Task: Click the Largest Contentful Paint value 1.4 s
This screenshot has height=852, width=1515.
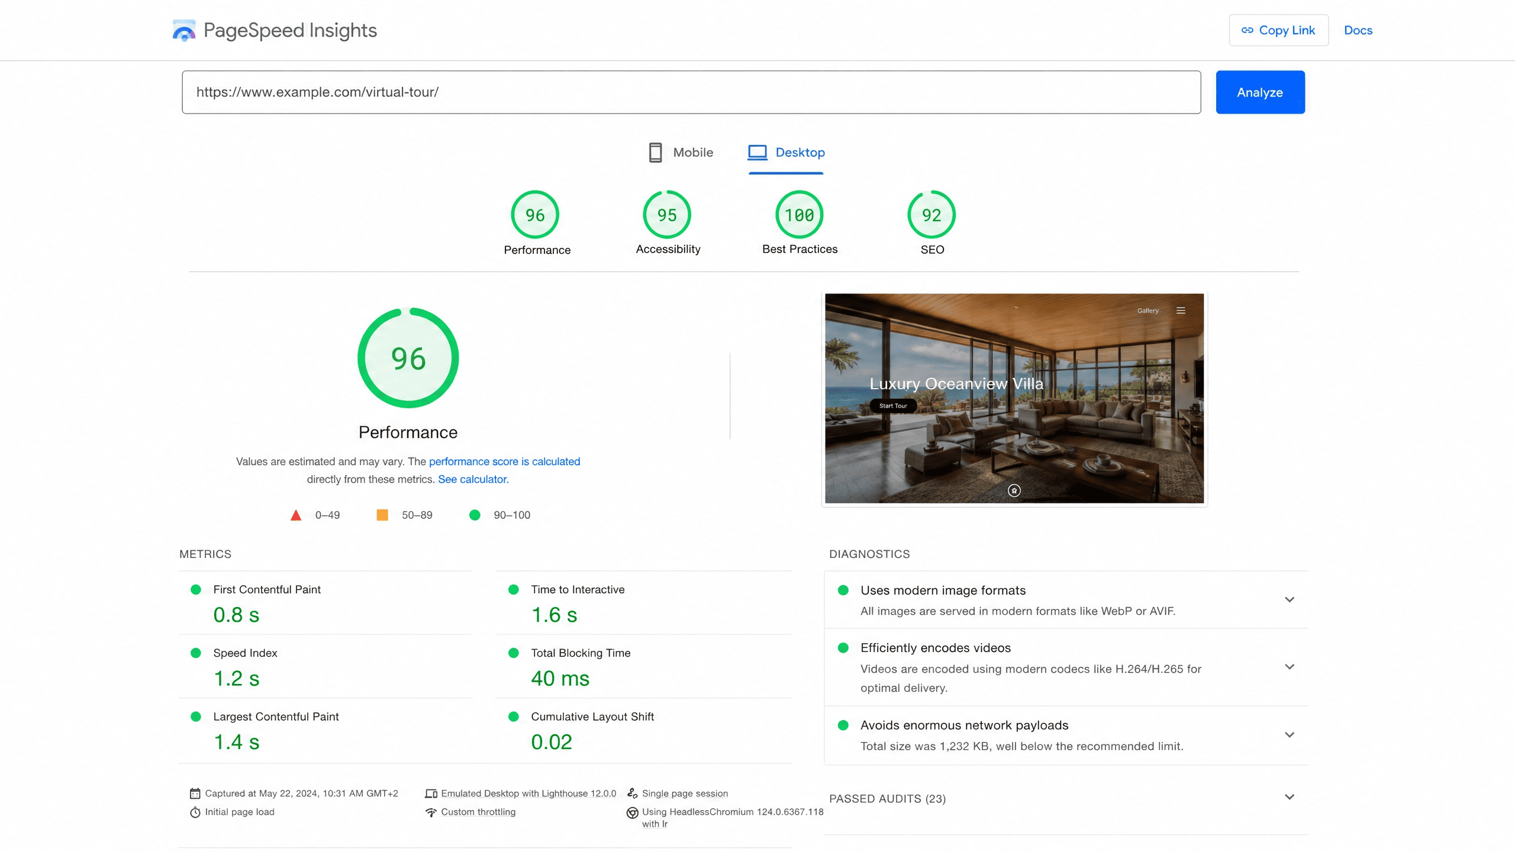Action: (x=236, y=742)
